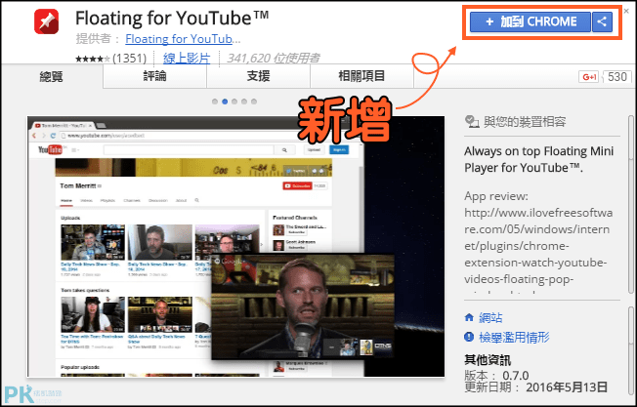This screenshot has height=407, width=637.
Task: Switch to the 評論 tab
Action: [154, 76]
